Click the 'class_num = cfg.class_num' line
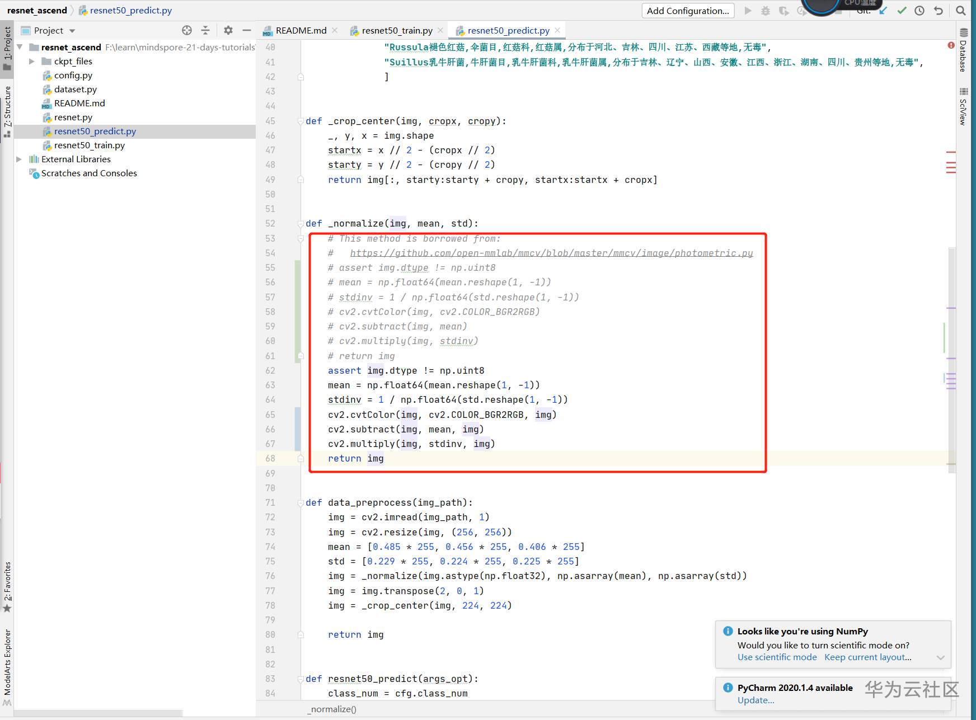The image size is (976, 720). (x=398, y=694)
